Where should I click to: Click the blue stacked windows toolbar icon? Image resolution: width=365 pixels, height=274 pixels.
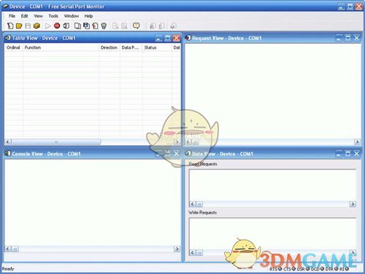tap(86, 26)
